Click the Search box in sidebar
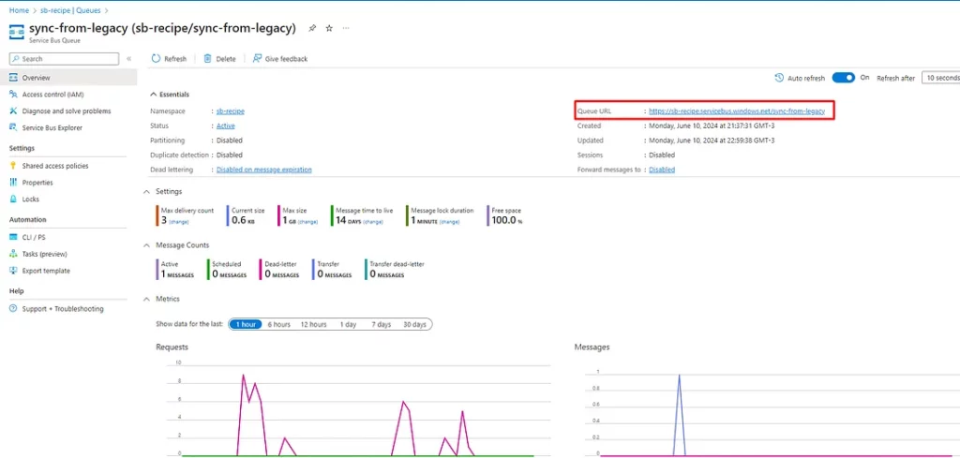 click(64, 59)
